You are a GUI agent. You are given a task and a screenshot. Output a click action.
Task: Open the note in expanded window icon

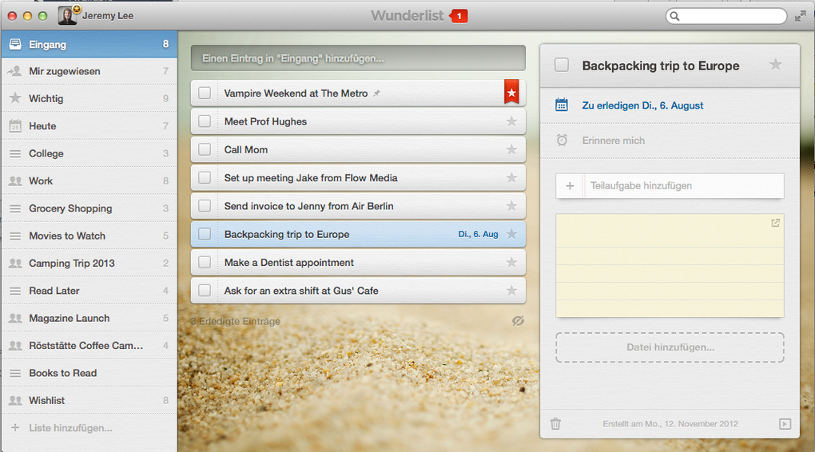[775, 223]
